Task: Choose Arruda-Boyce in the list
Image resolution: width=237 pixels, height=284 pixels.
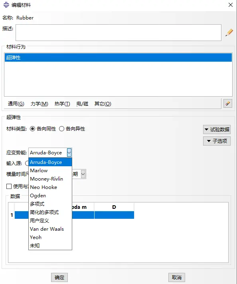Action: (x=50, y=162)
